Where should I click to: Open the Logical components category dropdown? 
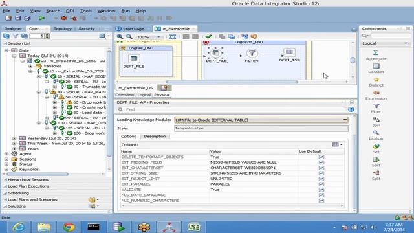click(x=406, y=43)
